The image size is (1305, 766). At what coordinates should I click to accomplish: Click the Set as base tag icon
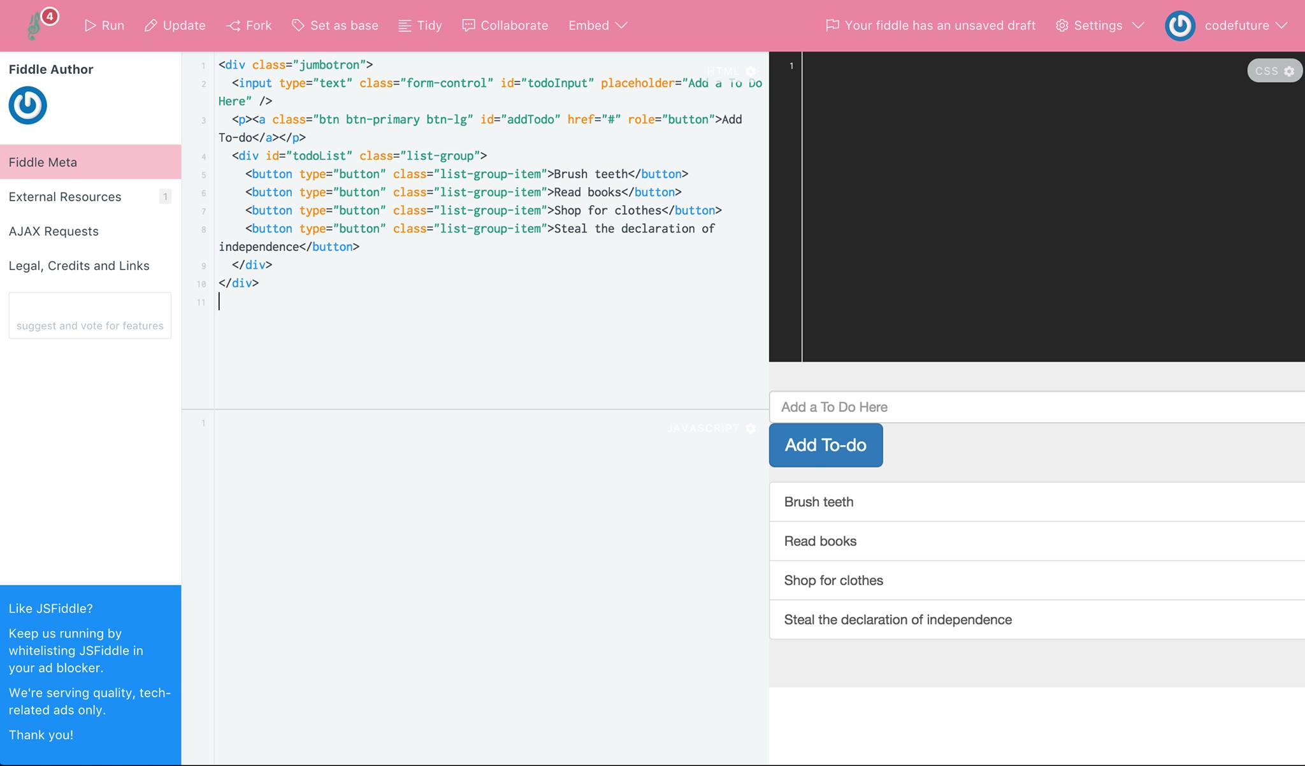(298, 25)
